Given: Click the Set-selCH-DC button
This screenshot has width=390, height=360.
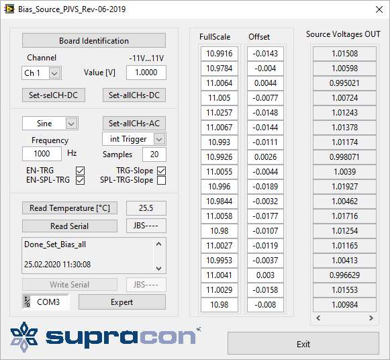Looking at the screenshot, I should click(54, 95).
